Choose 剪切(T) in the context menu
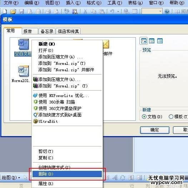 (x=67, y=151)
